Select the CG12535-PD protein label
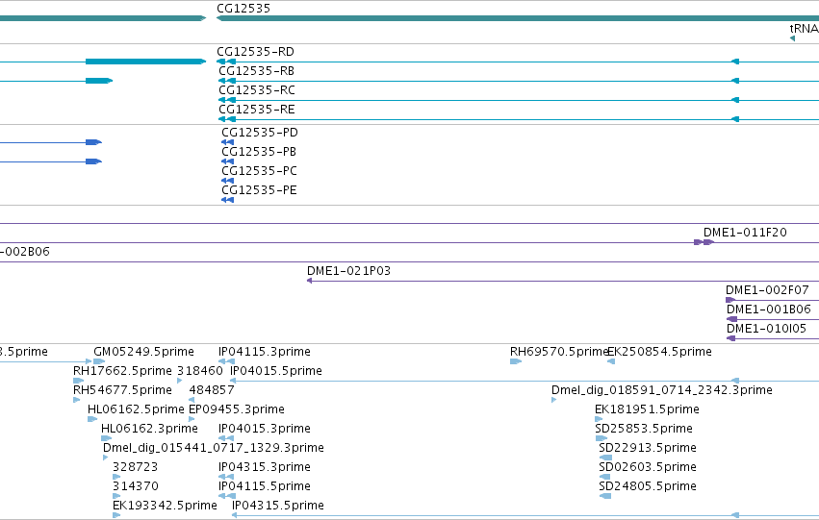 (260, 133)
